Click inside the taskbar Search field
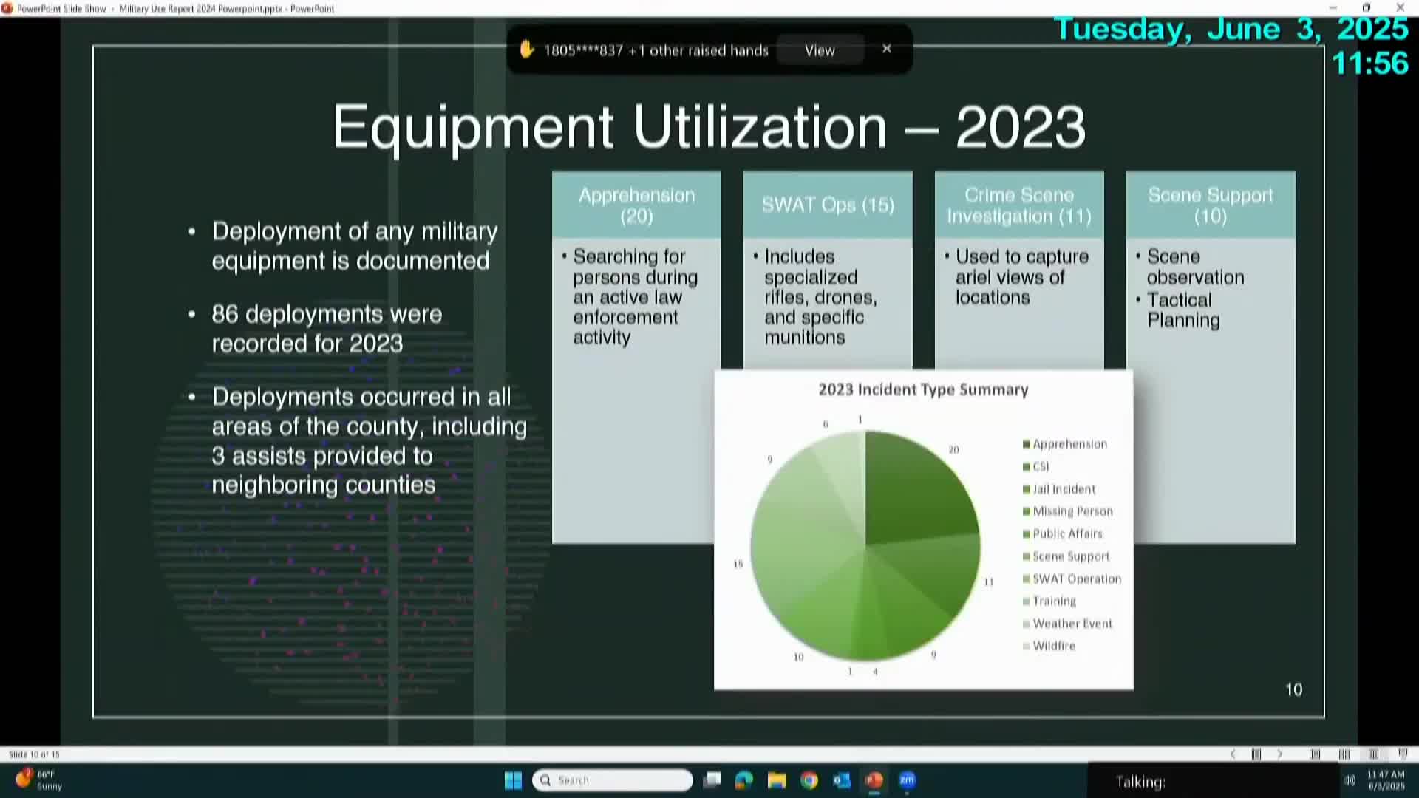 pyautogui.click(x=612, y=780)
